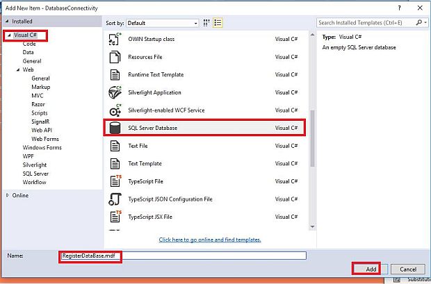The height and width of the screenshot is (284, 431).
Task: Select the Text File text
Action: pyautogui.click(x=138, y=146)
